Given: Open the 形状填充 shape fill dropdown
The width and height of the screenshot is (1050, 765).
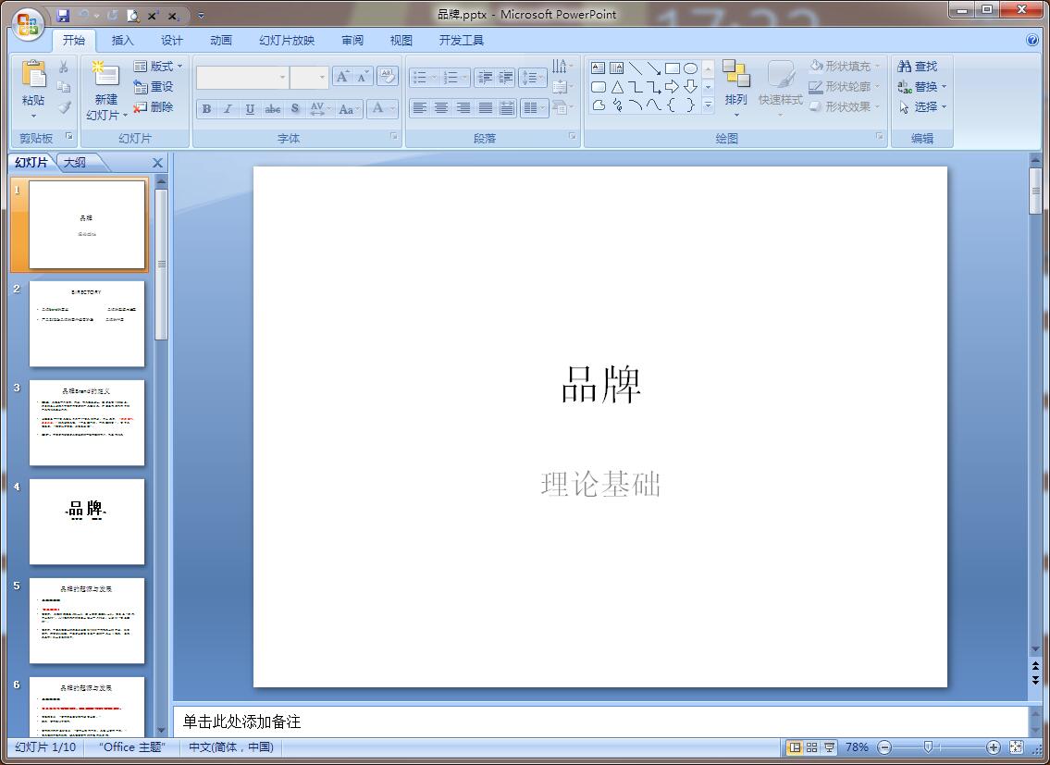Looking at the screenshot, I should tap(845, 67).
